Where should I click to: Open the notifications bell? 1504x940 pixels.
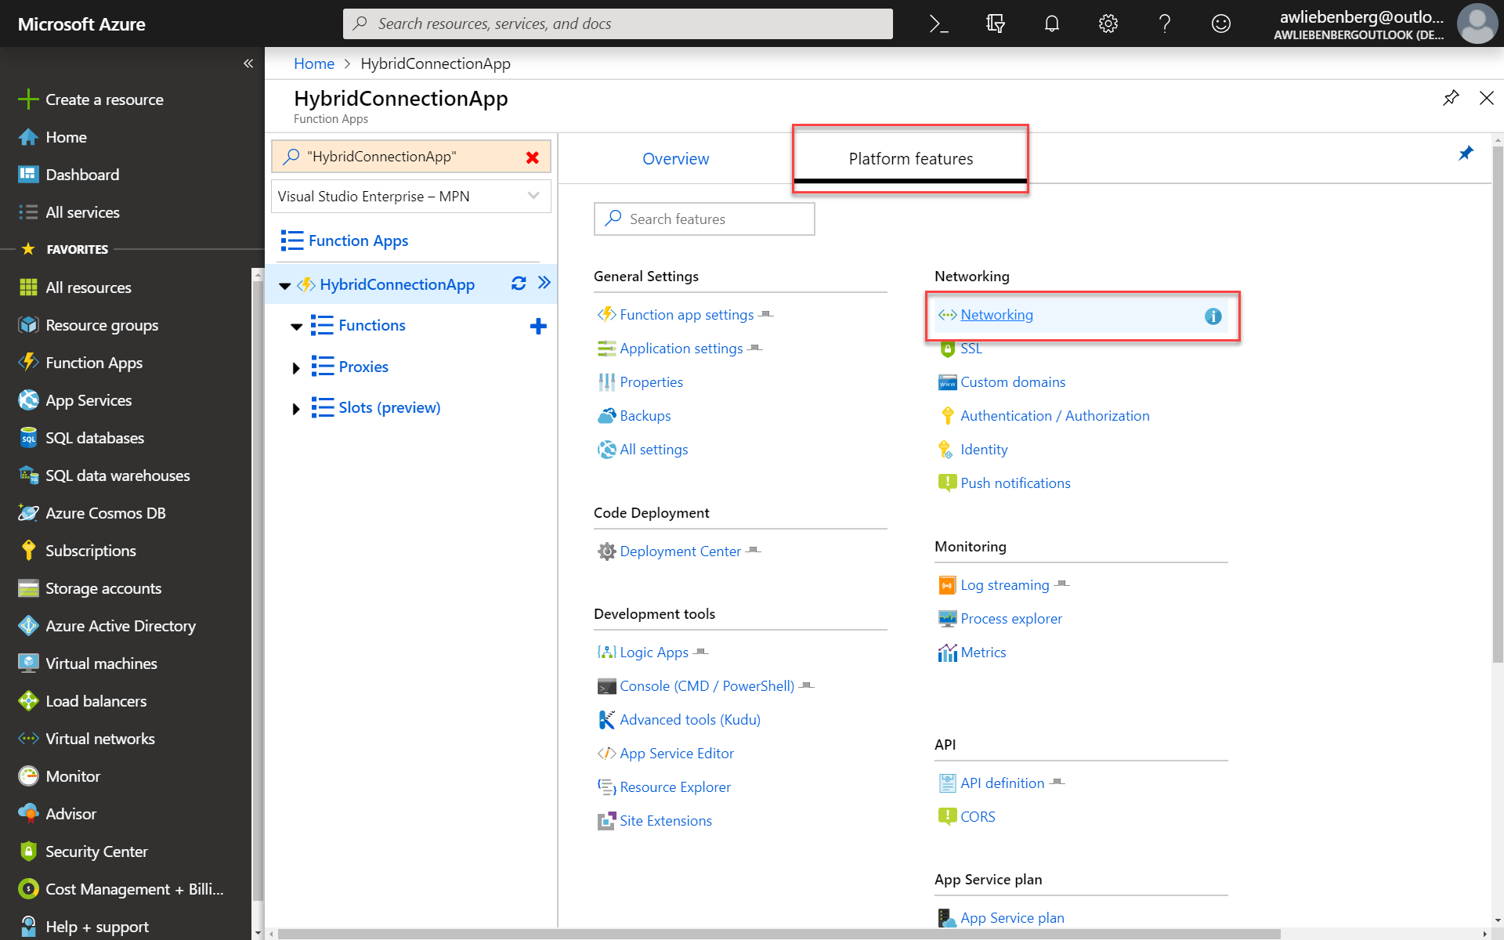[1051, 23]
